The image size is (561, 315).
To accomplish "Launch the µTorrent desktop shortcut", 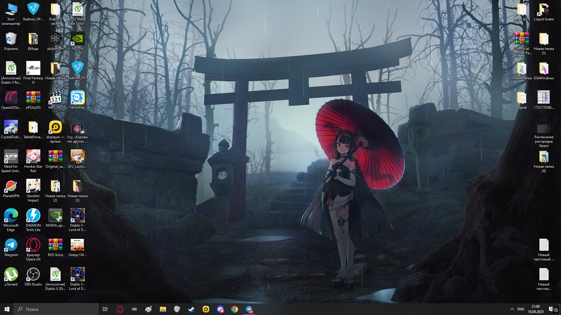I will [x=11, y=277].
